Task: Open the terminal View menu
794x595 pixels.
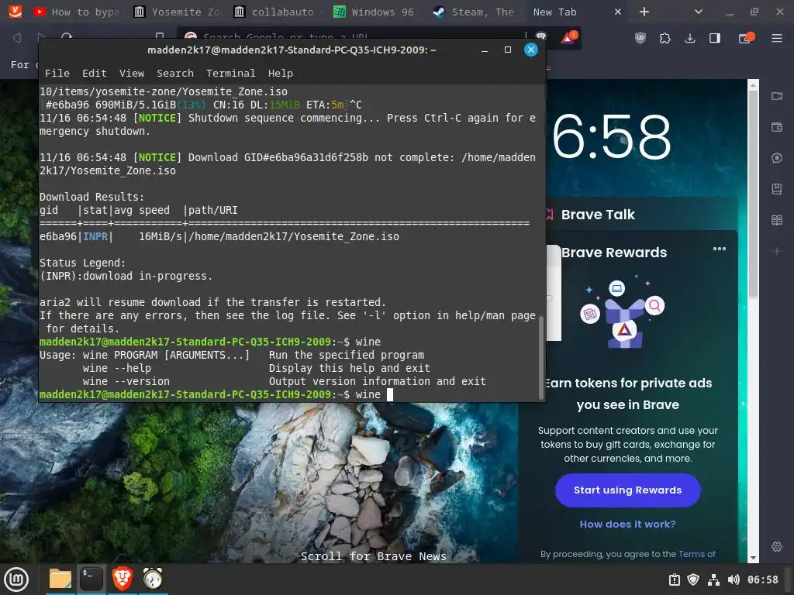Action: pyautogui.click(x=132, y=74)
